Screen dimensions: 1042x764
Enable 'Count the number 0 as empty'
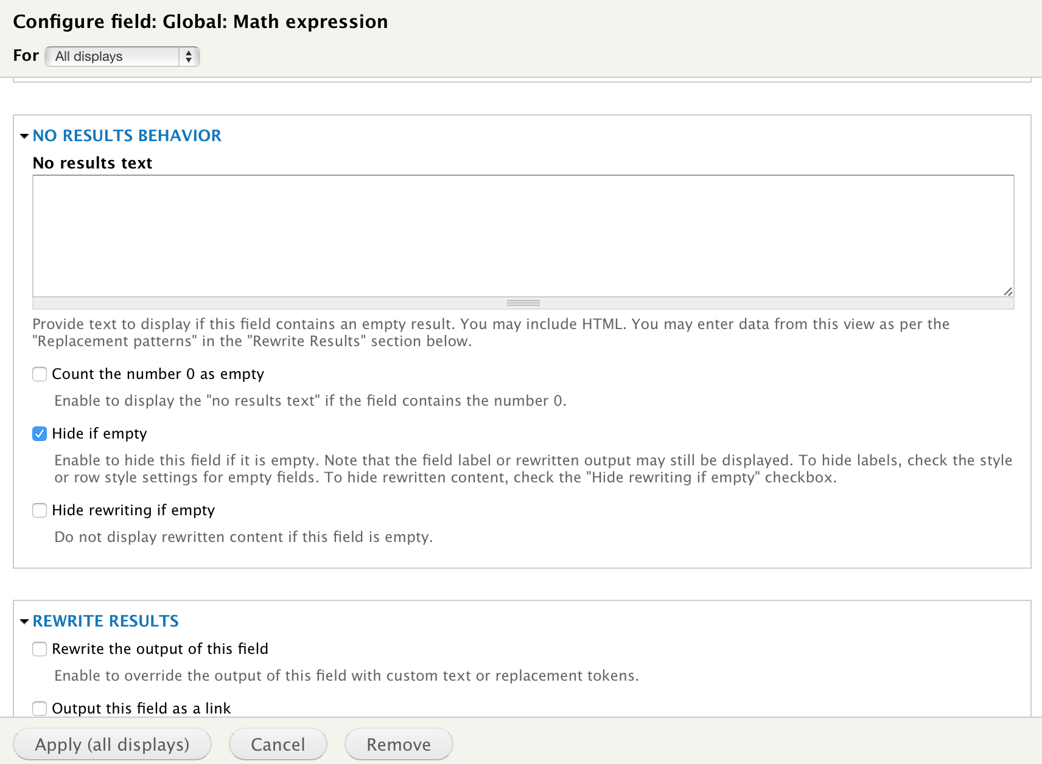pos(39,374)
